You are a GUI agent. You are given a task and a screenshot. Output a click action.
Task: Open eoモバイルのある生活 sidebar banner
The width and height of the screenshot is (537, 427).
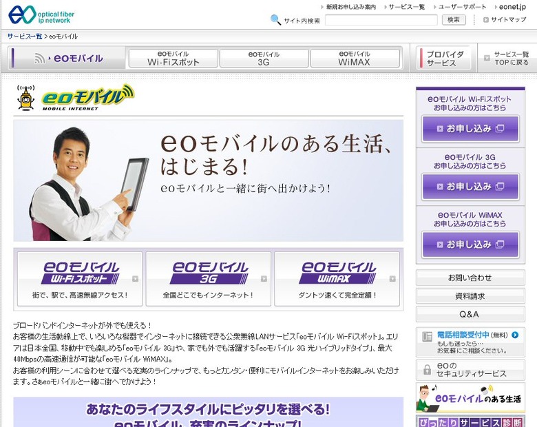[470, 398]
